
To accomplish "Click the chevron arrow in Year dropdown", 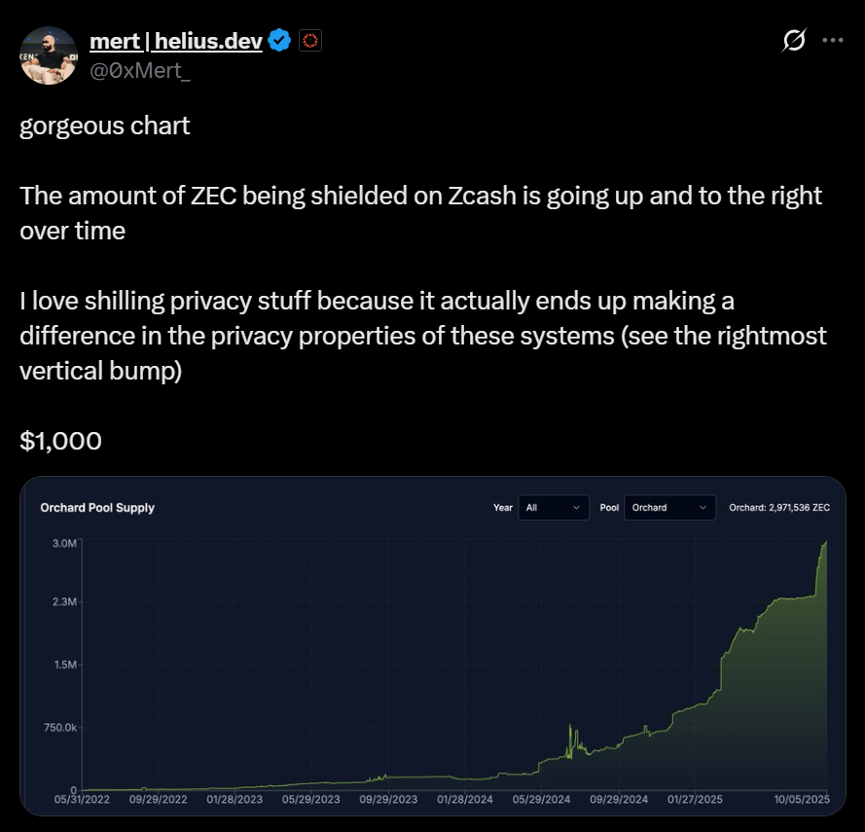I will 577,508.
